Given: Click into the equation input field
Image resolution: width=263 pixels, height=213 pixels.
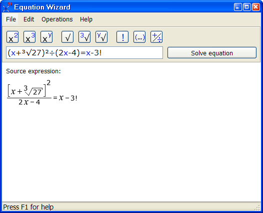Looking at the screenshot, I should click(x=84, y=53).
